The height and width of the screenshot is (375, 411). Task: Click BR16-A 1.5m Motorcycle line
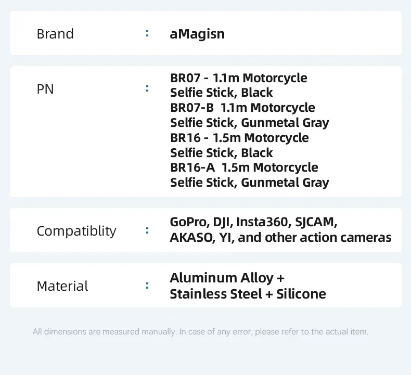pos(244,167)
